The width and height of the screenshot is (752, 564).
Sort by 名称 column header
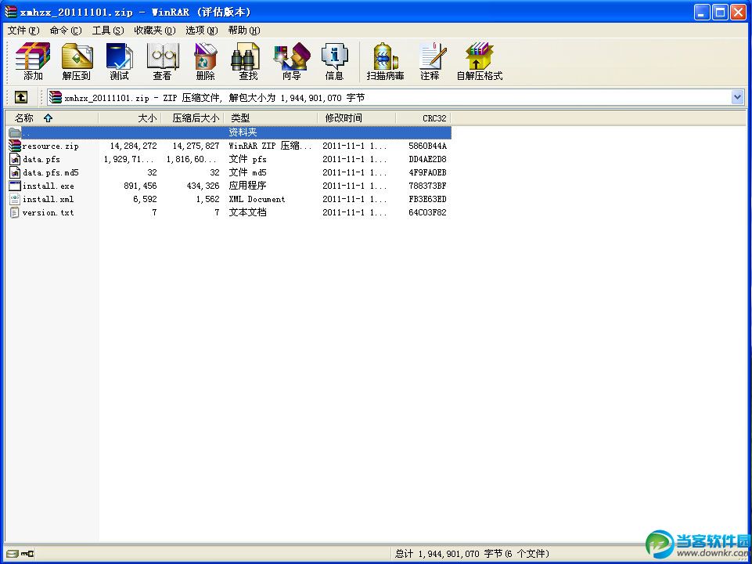click(52, 118)
